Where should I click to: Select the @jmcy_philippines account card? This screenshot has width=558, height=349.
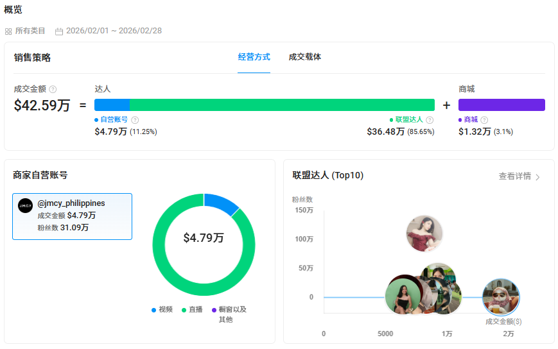pyautogui.click(x=72, y=216)
